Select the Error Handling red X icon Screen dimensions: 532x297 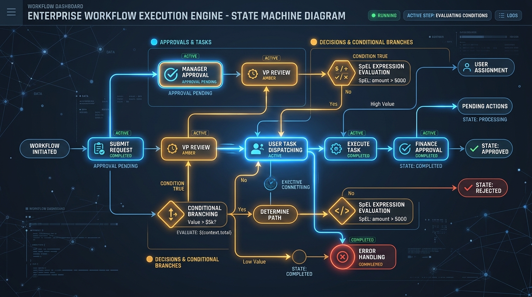[x=342, y=257]
